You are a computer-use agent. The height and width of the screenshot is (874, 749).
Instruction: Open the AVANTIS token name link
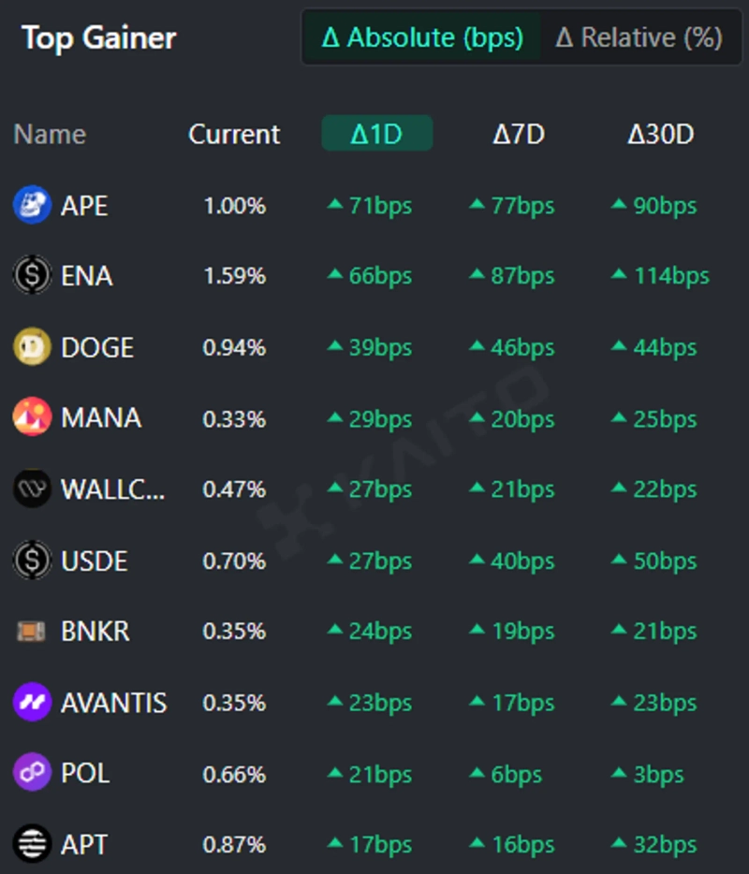pos(113,703)
